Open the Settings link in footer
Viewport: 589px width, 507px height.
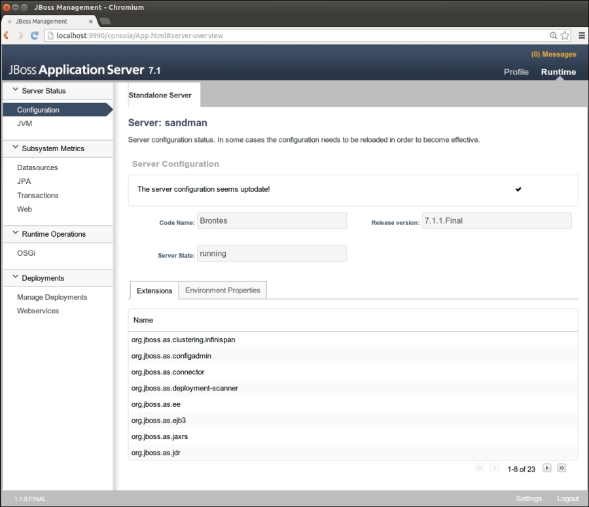528,498
